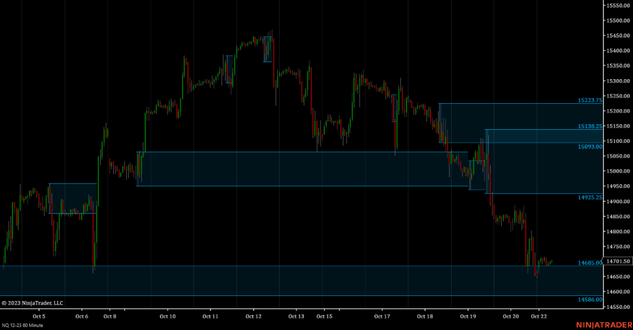The height and width of the screenshot is (330, 633).
Task: Click the NinjaTrader logo in the corner
Action: coord(603,324)
